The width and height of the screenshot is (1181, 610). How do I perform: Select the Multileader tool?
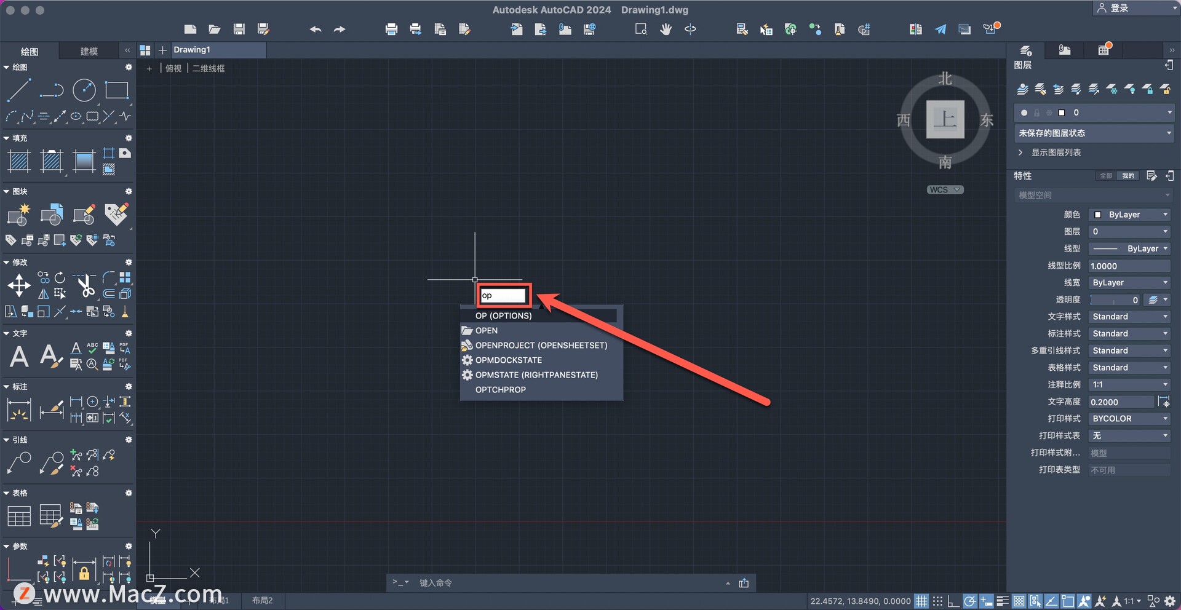19,462
